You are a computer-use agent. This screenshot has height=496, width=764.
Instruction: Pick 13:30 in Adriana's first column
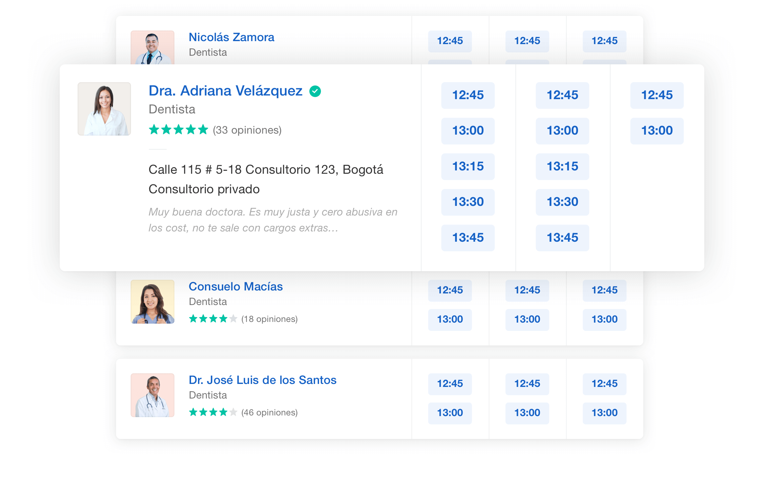[x=468, y=202]
